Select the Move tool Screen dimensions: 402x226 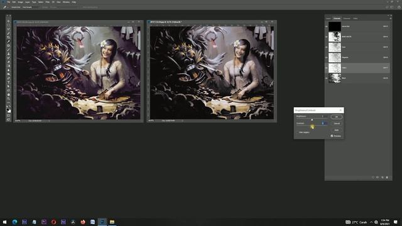[x=8, y=21]
